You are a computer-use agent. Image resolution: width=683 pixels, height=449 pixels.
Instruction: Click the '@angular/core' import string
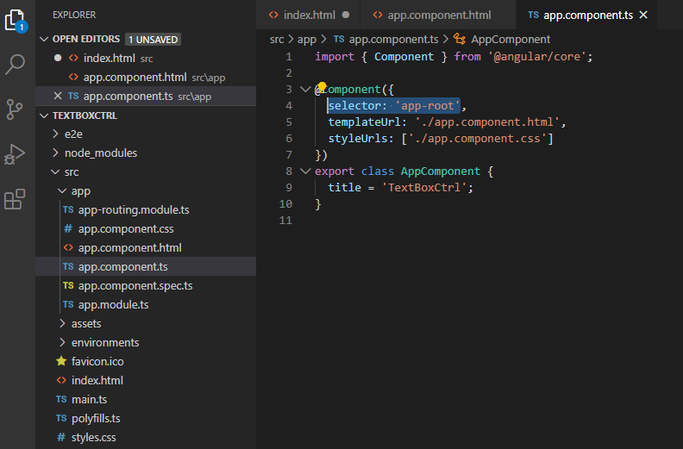[x=537, y=57]
